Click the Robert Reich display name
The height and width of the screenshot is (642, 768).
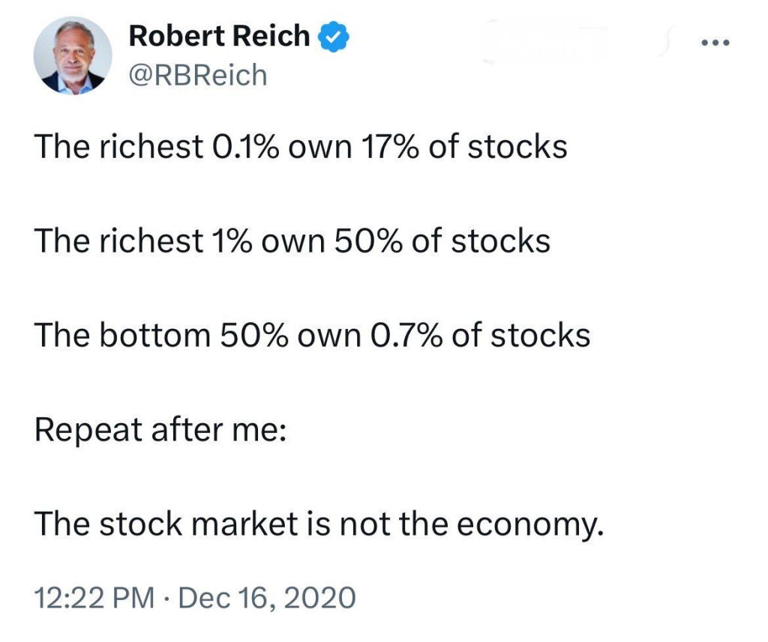tap(219, 35)
